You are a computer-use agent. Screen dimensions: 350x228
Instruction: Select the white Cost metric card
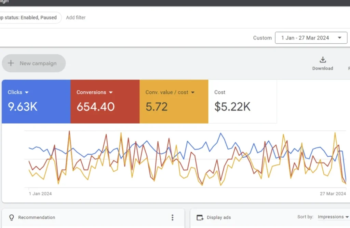242,101
